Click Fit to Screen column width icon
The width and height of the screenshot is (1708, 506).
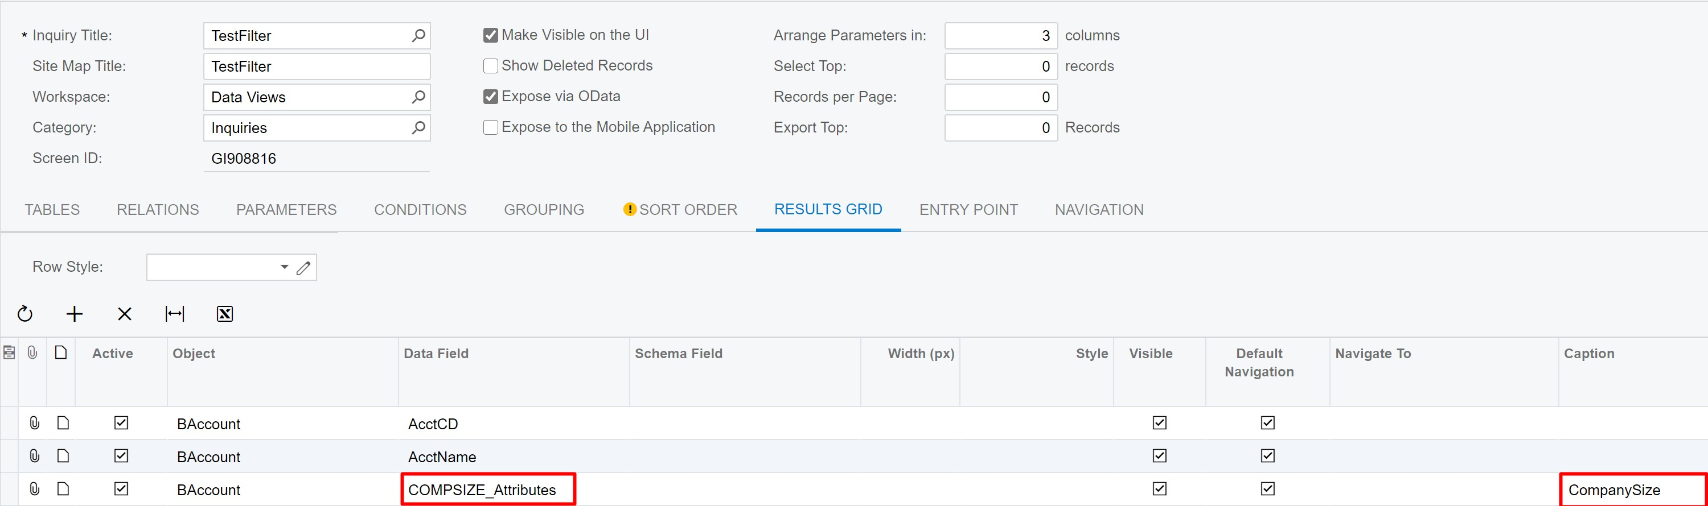point(175,314)
